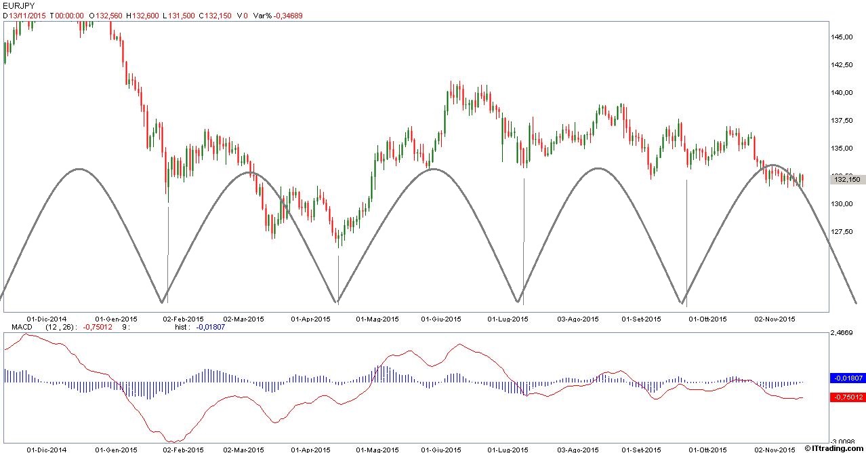The width and height of the screenshot is (866, 453).
Task: Open the ITtrading.com watermark link
Action: pyautogui.click(x=834, y=448)
